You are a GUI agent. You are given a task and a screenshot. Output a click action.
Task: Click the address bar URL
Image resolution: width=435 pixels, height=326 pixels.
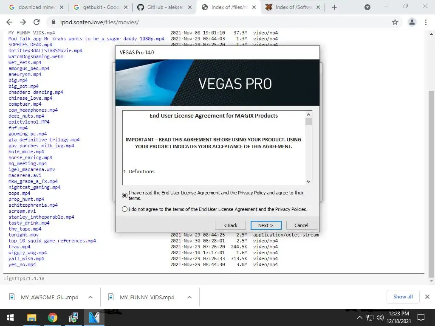click(x=99, y=22)
